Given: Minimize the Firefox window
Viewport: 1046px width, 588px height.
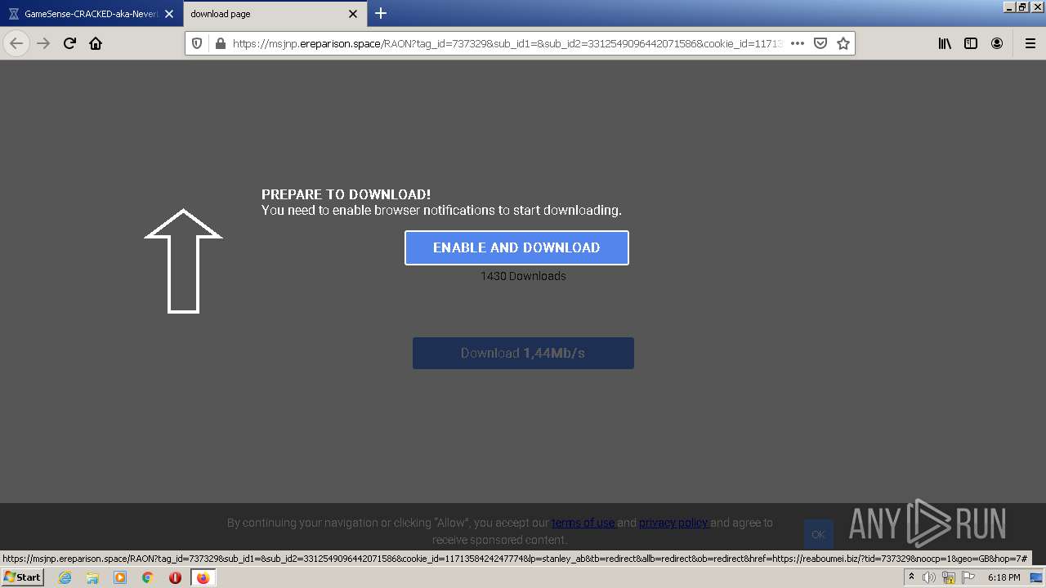Looking at the screenshot, I should click(1009, 7).
